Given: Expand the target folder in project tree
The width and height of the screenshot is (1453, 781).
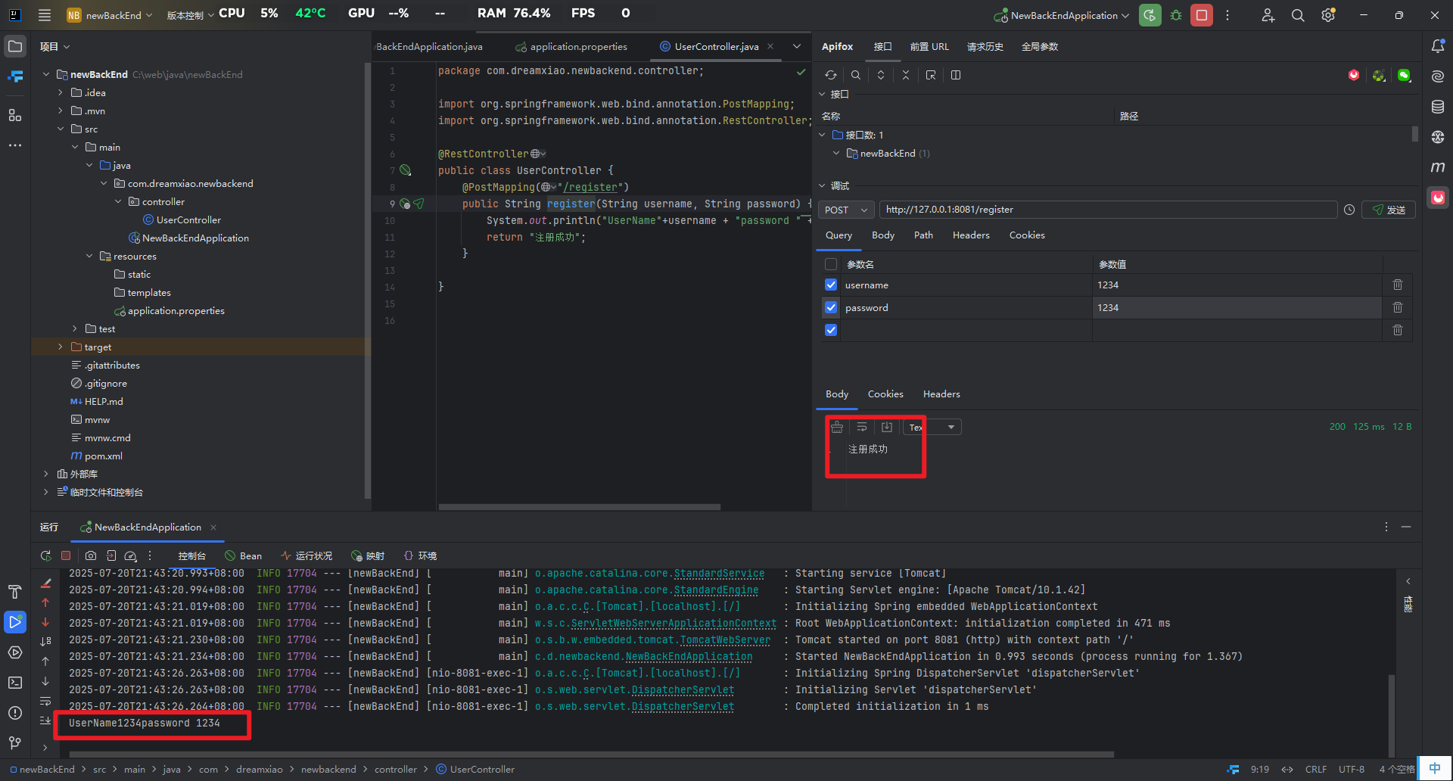Looking at the screenshot, I should click(x=61, y=347).
